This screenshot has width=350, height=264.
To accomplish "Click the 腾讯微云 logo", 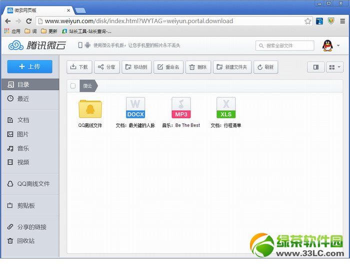I will tap(38, 46).
